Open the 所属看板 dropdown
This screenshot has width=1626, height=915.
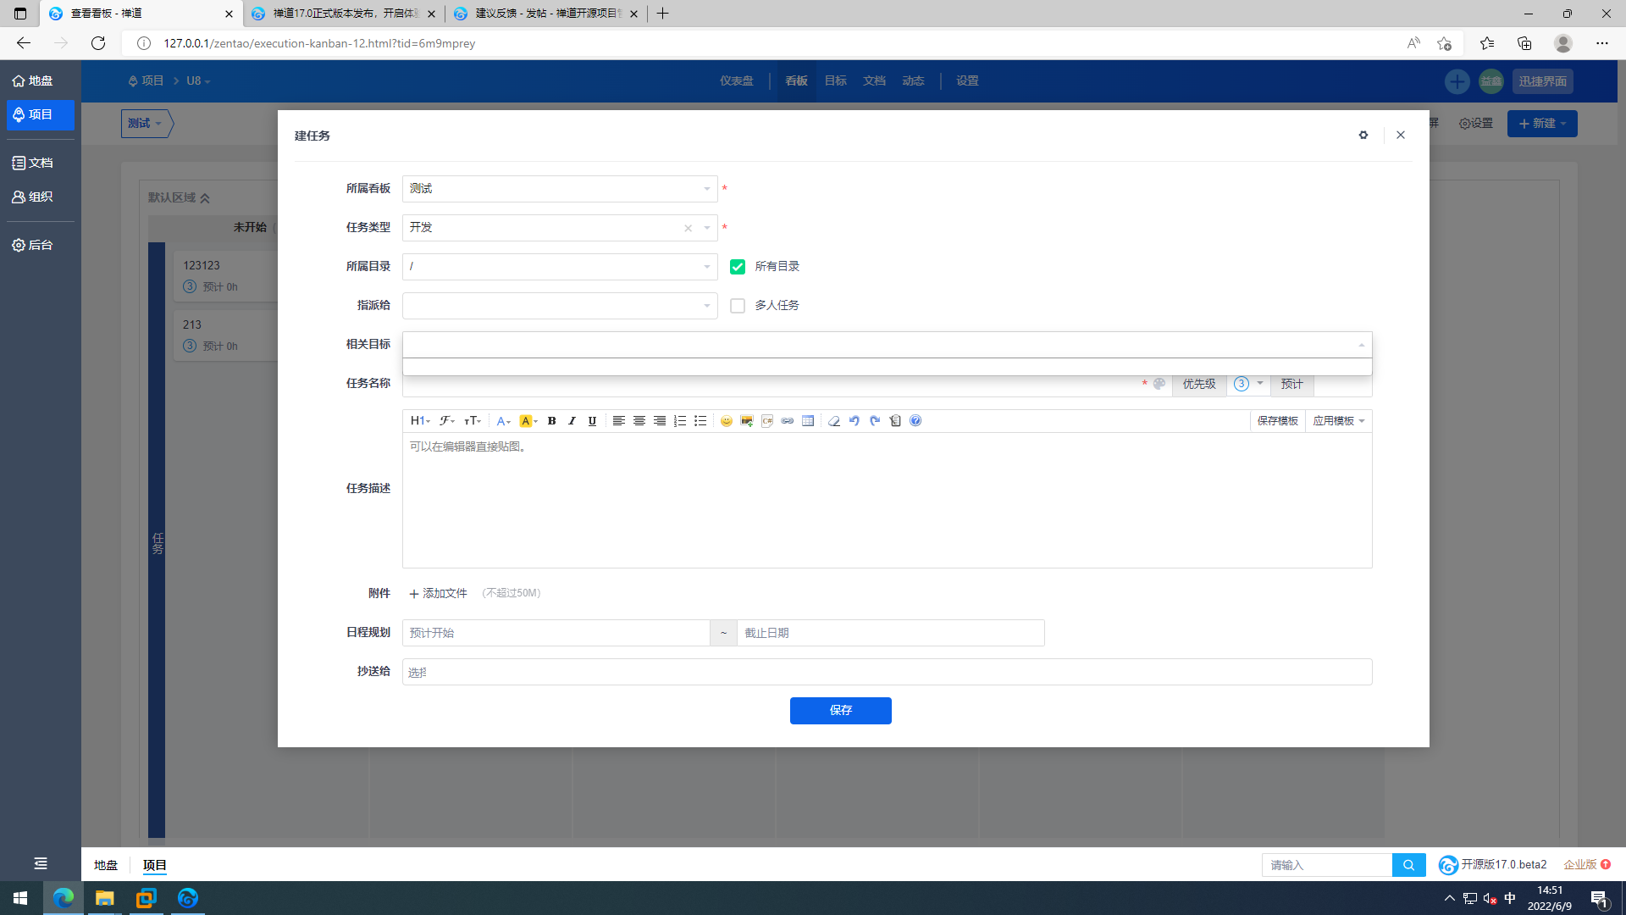click(559, 189)
